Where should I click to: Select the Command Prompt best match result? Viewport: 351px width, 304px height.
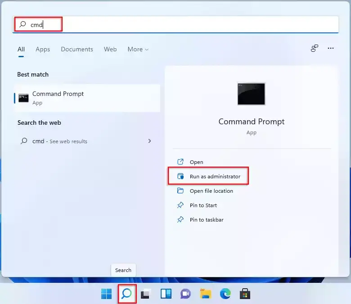click(x=87, y=98)
